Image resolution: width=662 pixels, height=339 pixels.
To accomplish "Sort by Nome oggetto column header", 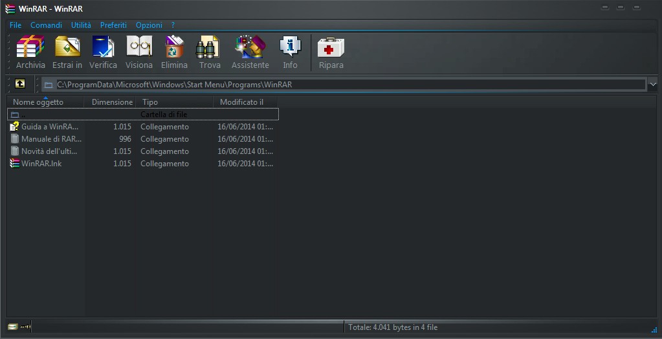I will pyautogui.click(x=45, y=102).
